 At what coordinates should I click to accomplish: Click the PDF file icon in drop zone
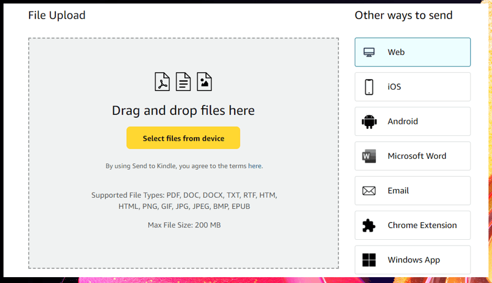coord(162,82)
